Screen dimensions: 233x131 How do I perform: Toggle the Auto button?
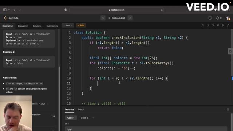point(81,25)
